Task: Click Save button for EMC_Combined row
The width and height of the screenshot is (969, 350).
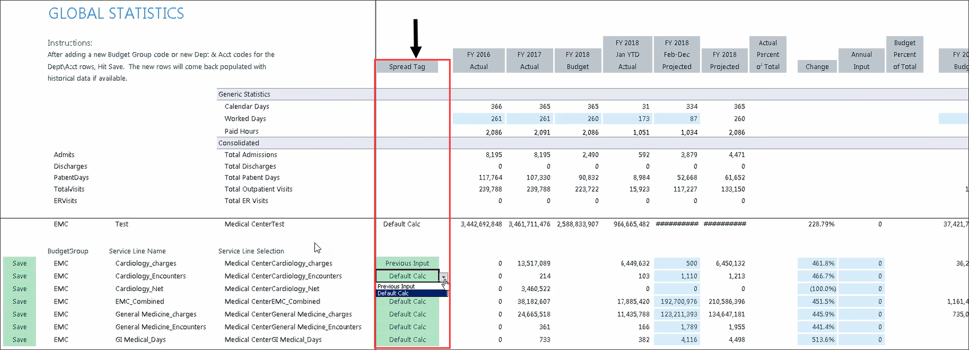Action: tap(19, 301)
